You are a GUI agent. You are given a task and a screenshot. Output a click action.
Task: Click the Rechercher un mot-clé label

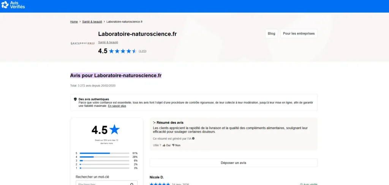coord(92,177)
